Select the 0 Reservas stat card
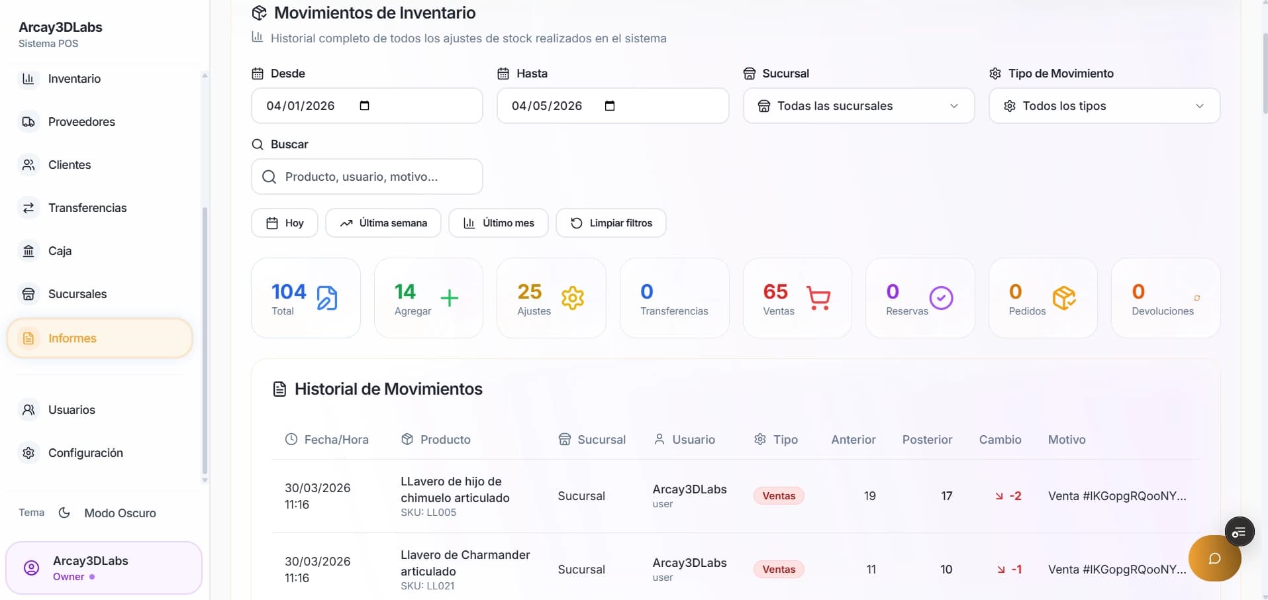This screenshot has width=1268, height=600. pos(920,298)
